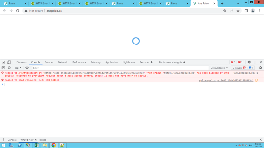Open Console settings gear beside Issues counter
The height and width of the screenshot is (148, 264).
[x=261, y=68]
